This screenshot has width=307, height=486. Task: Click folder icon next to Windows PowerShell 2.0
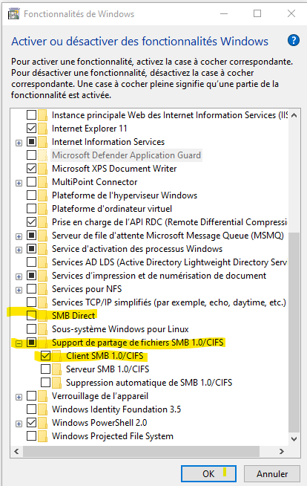pyautogui.click(x=43, y=422)
